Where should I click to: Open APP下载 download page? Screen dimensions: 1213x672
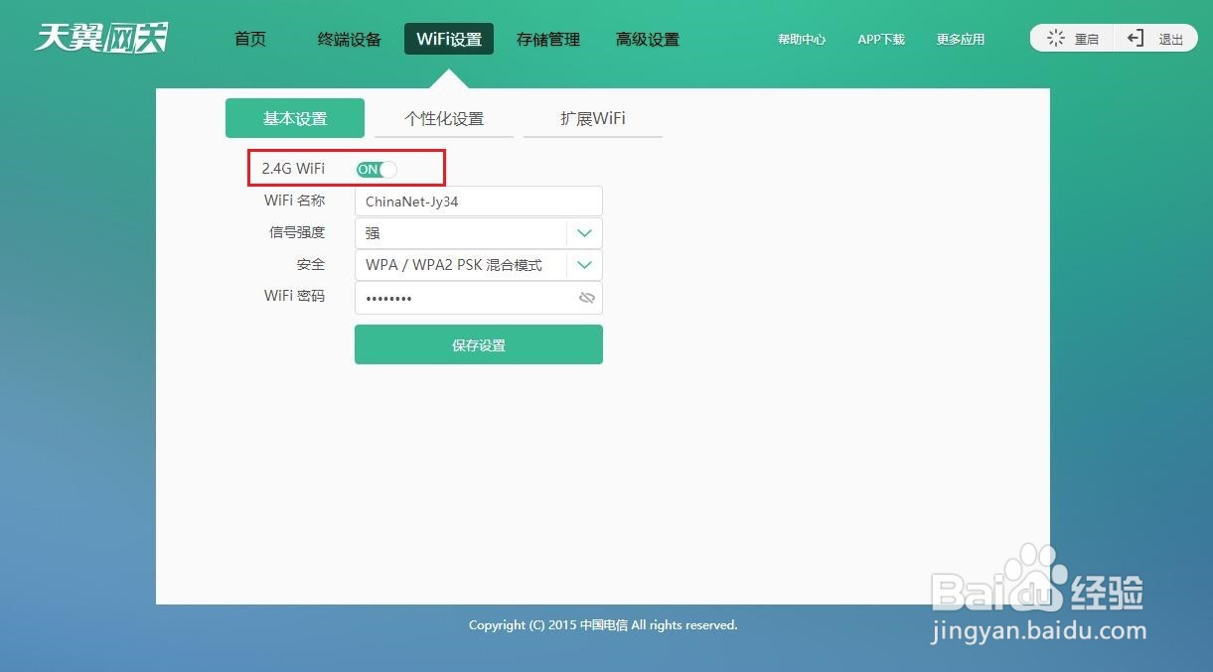coord(880,39)
